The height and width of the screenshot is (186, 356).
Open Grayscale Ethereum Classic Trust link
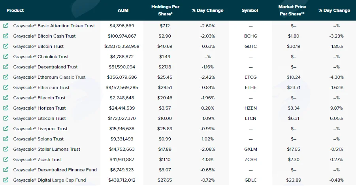49,77
